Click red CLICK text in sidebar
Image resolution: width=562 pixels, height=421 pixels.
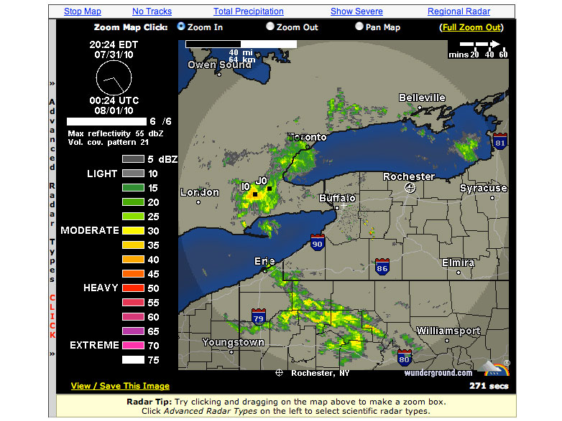click(52, 316)
